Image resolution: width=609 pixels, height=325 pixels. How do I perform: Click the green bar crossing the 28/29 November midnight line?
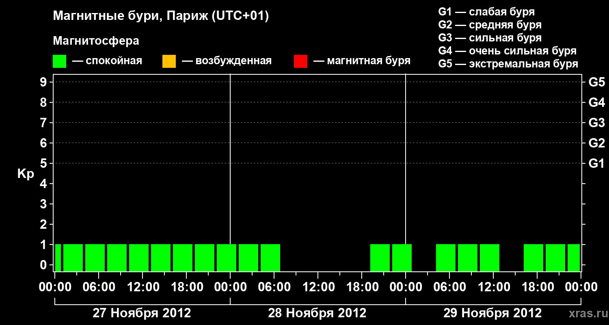click(x=402, y=258)
